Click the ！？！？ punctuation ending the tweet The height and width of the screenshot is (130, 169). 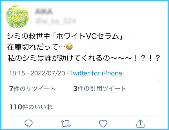pyautogui.click(x=146, y=58)
